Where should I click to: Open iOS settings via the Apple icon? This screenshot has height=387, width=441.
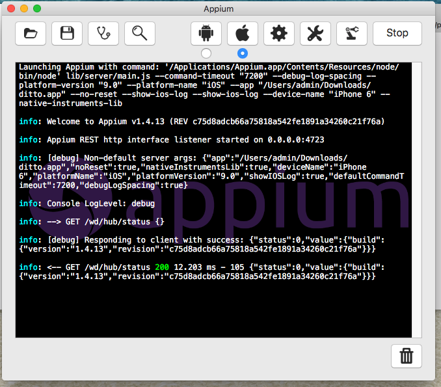click(243, 33)
